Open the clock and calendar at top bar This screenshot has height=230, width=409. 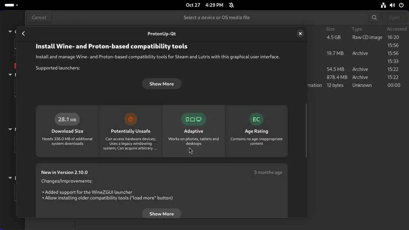(204, 5)
